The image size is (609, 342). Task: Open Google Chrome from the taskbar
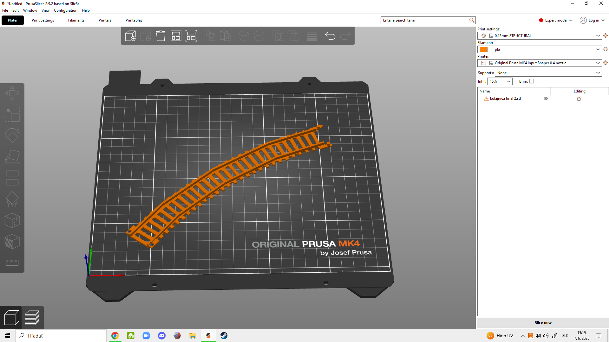coord(115,336)
